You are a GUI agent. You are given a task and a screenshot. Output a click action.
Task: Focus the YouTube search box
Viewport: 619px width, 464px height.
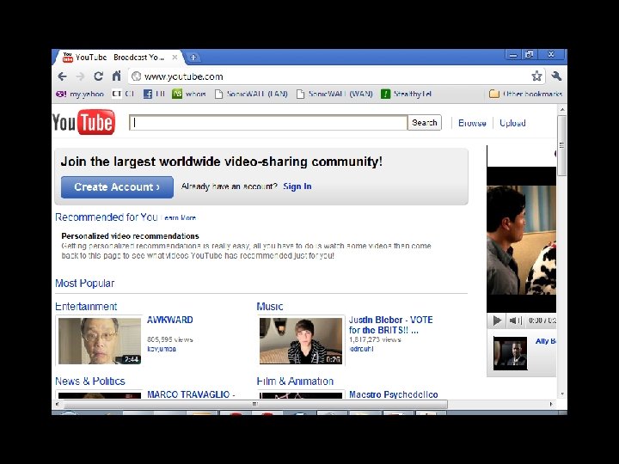[268, 123]
